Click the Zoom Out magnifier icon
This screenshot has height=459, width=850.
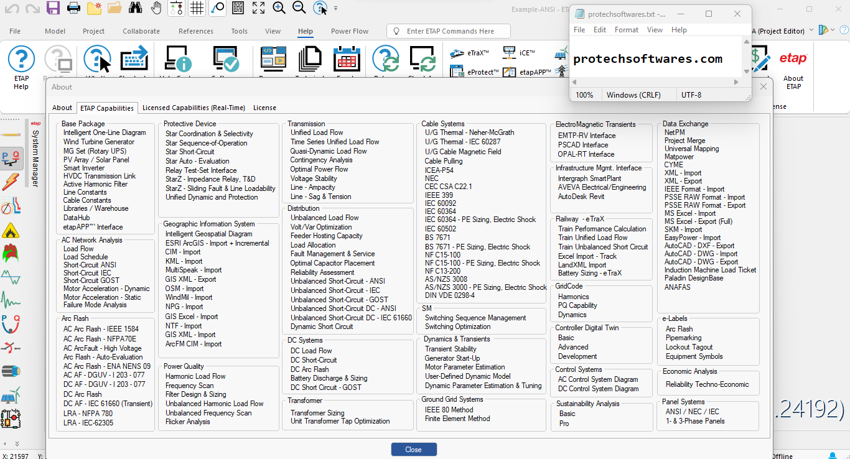pyautogui.click(x=299, y=8)
